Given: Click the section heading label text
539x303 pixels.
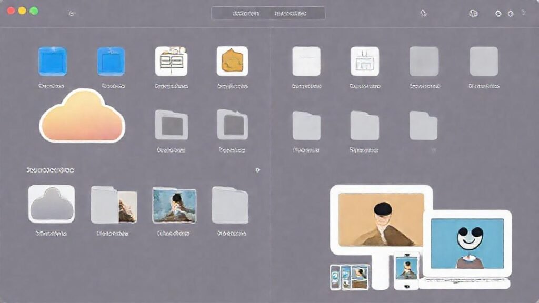Looking at the screenshot, I should point(50,169).
